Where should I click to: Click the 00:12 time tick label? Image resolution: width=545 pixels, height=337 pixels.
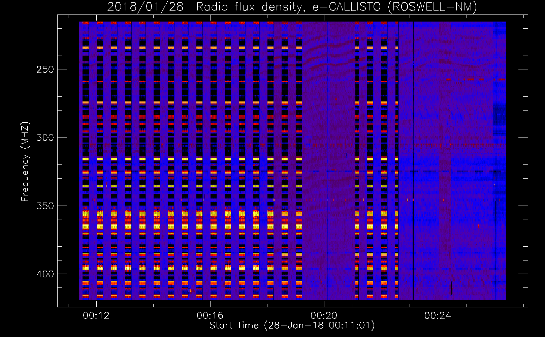click(96, 315)
